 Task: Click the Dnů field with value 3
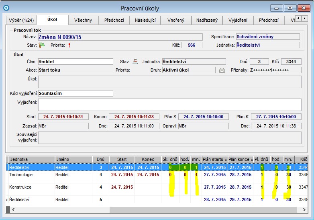point(259,62)
